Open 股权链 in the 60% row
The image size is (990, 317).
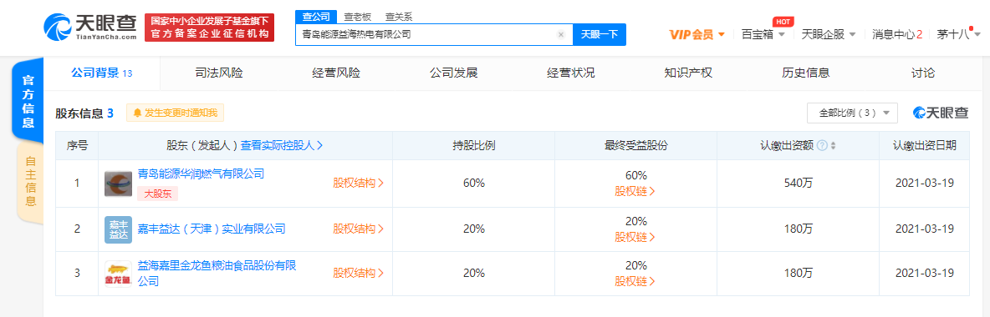coord(635,191)
